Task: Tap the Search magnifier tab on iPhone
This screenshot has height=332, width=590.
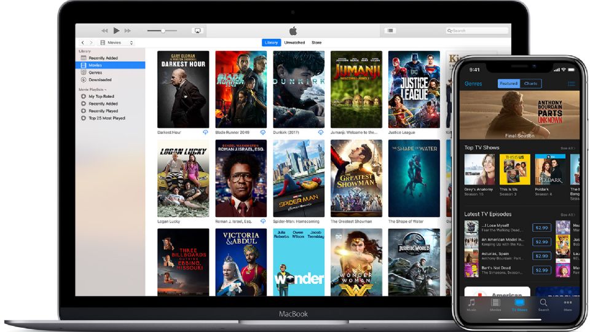Action: pos(543,303)
